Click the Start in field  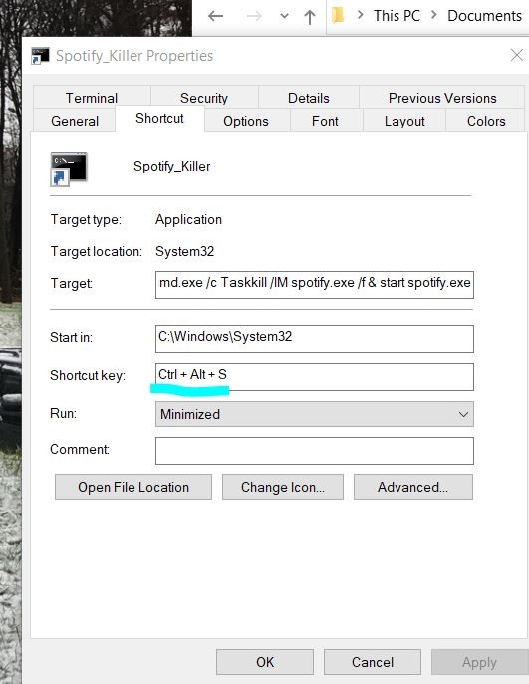click(315, 339)
